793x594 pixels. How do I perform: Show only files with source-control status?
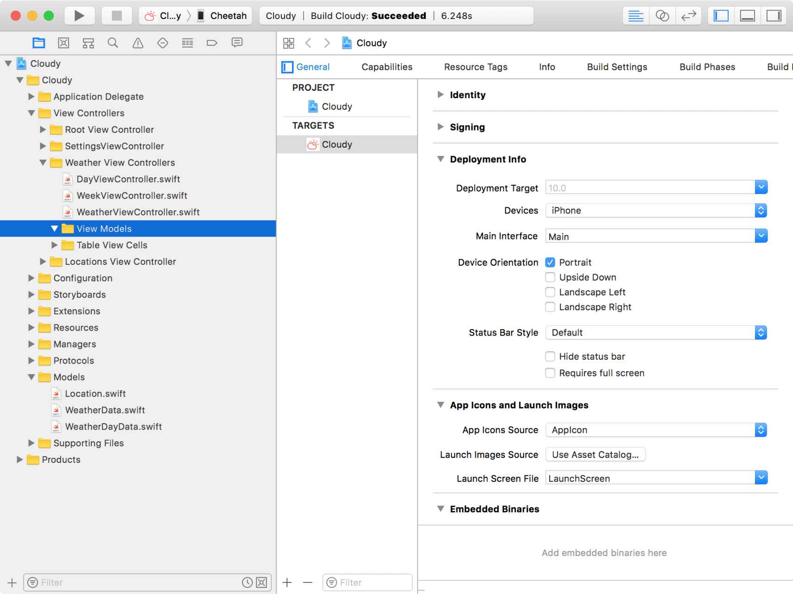click(261, 582)
